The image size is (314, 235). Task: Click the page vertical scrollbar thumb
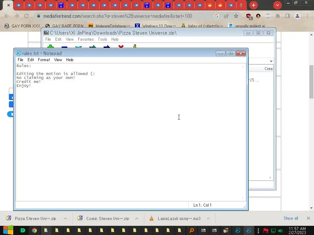click(312, 82)
